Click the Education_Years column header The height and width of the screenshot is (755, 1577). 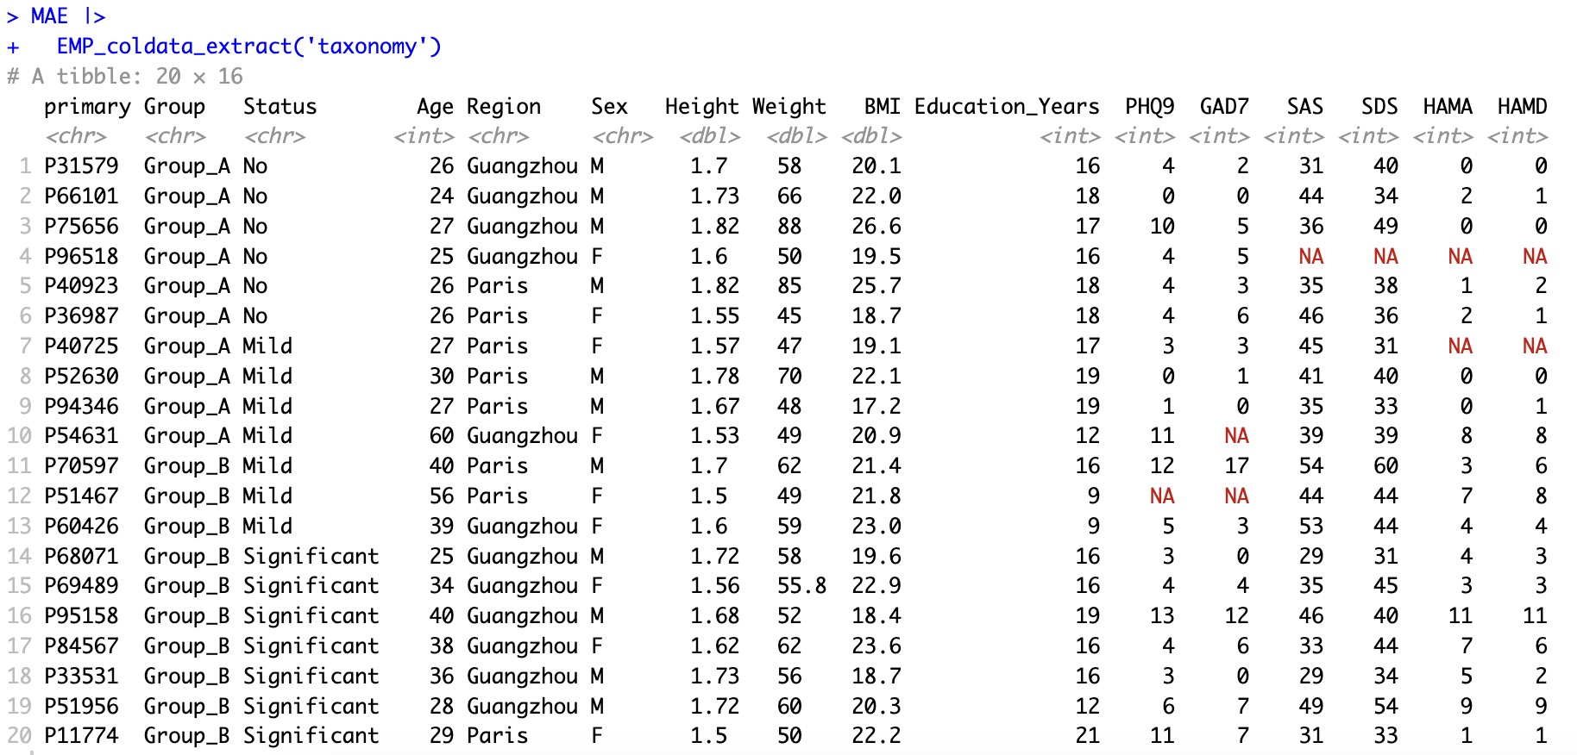(x=1006, y=107)
